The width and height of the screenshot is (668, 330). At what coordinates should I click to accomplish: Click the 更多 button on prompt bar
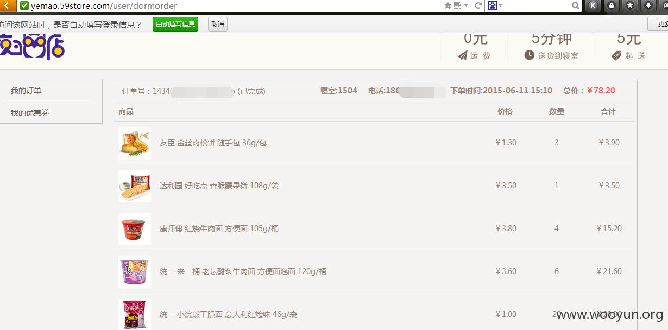[x=658, y=24]
